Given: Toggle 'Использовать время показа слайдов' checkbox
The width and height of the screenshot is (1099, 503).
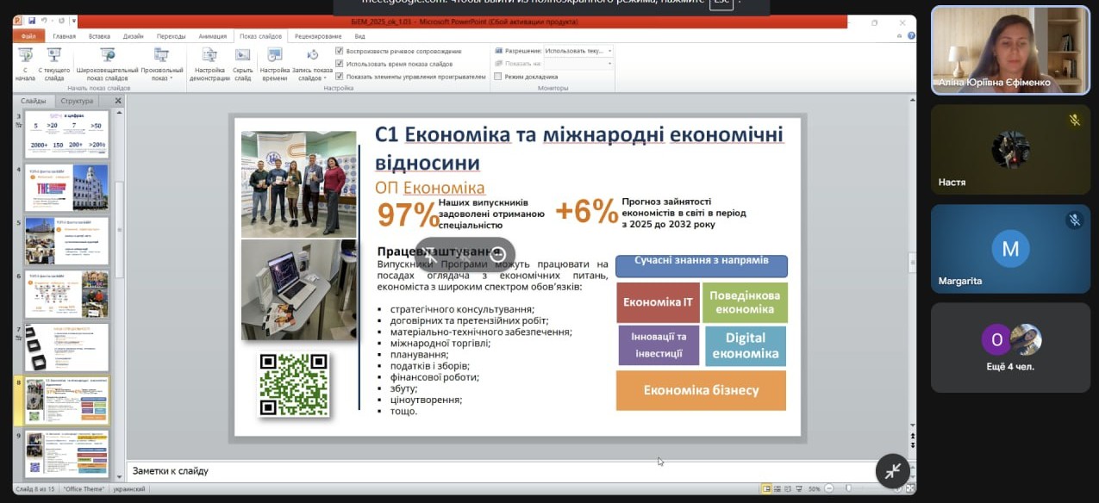Looking at the screenshot, I should pos(340,64).
